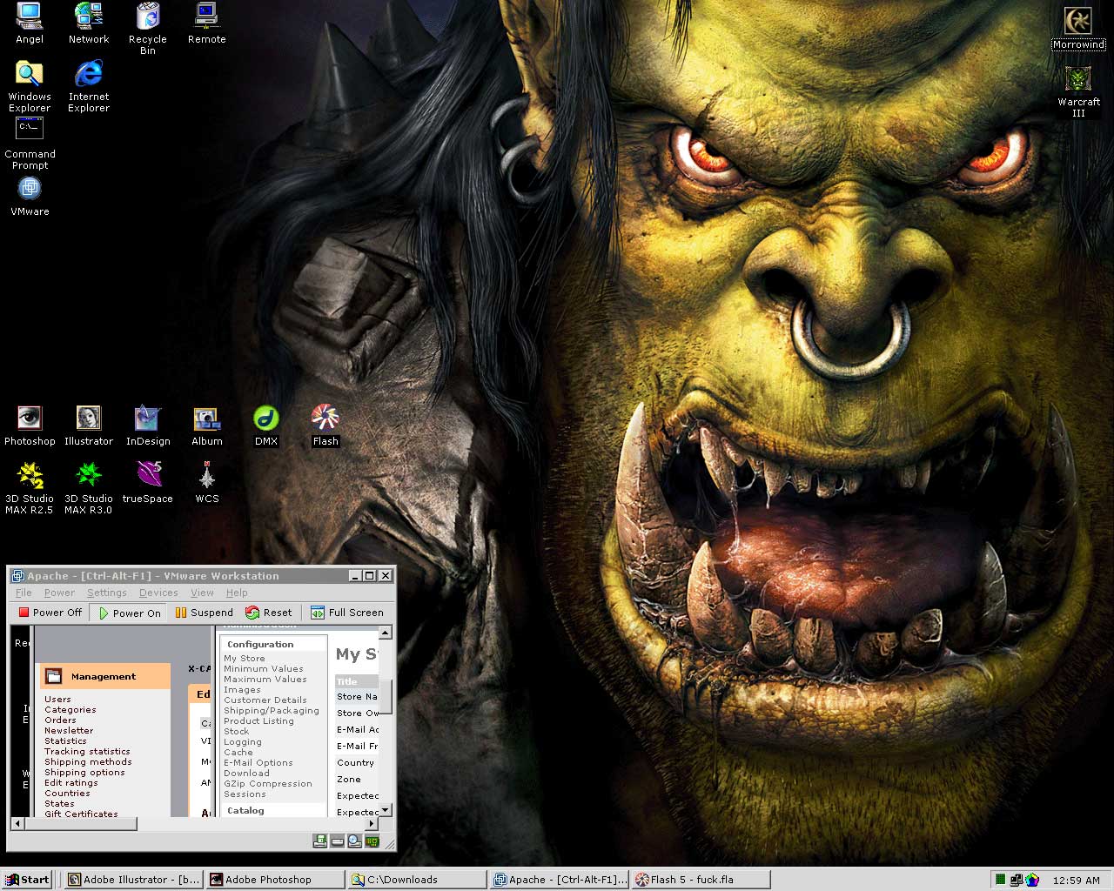Screen dimensions: 1114x891
Task: Click the CD-ROM status icon in VMware
Action: (x=355, y=841)
